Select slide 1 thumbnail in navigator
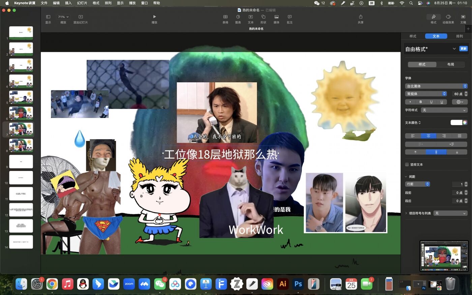The height and width of the screenshot is (295, 472). tap(21, 33)
